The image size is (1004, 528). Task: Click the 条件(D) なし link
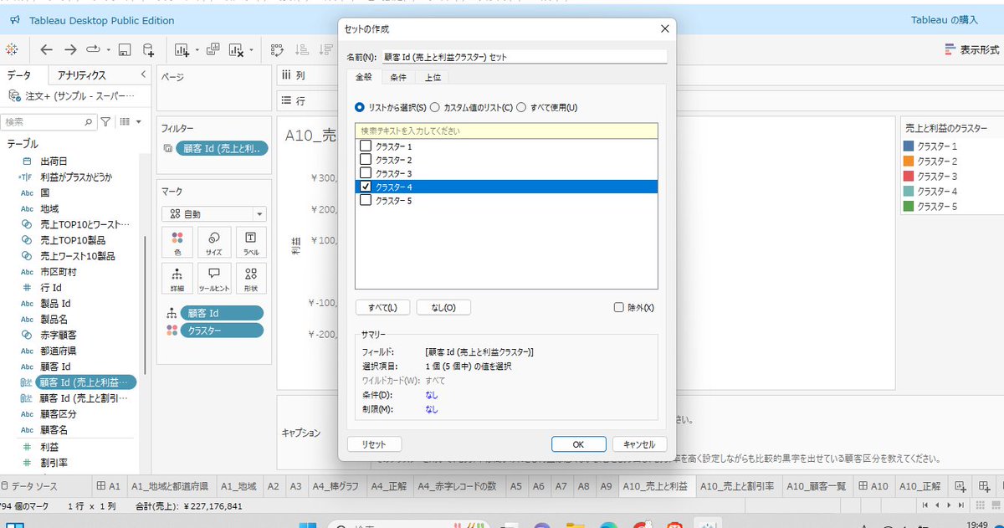(431, 395)
